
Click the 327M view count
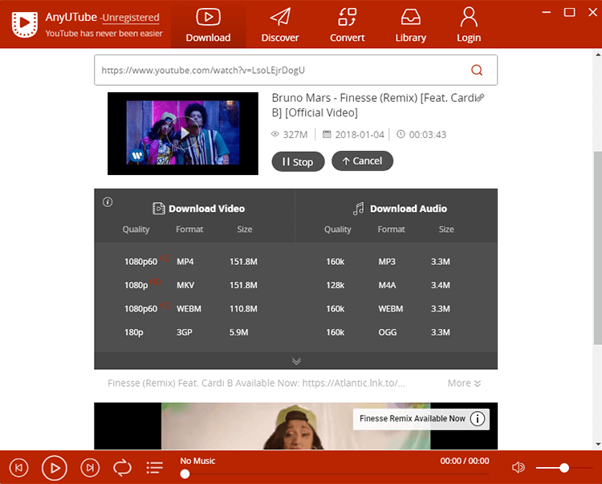290,134
